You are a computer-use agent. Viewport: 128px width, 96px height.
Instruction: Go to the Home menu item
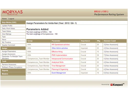(x=4, y=19)
